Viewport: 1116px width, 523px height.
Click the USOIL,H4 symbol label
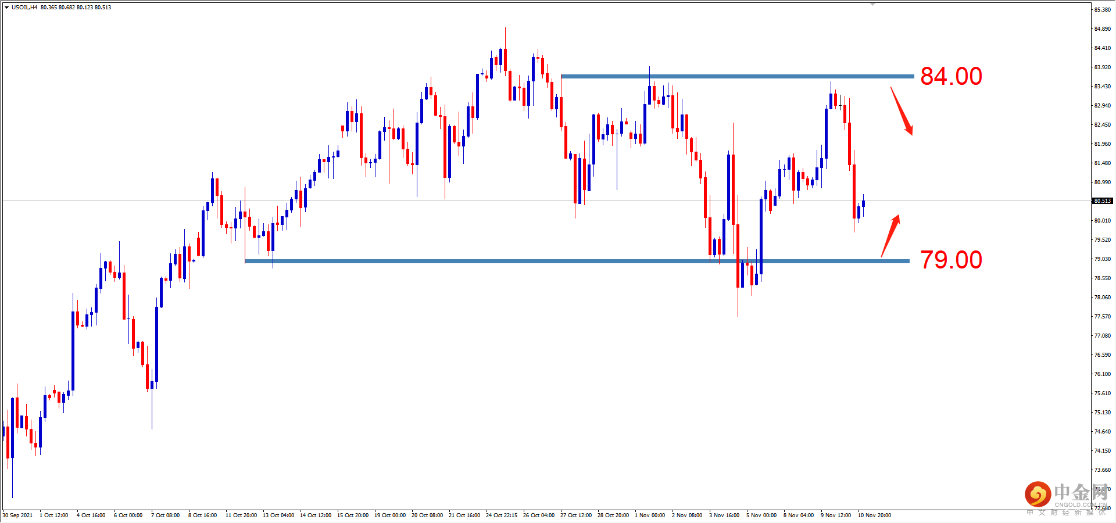click(23, 8)
